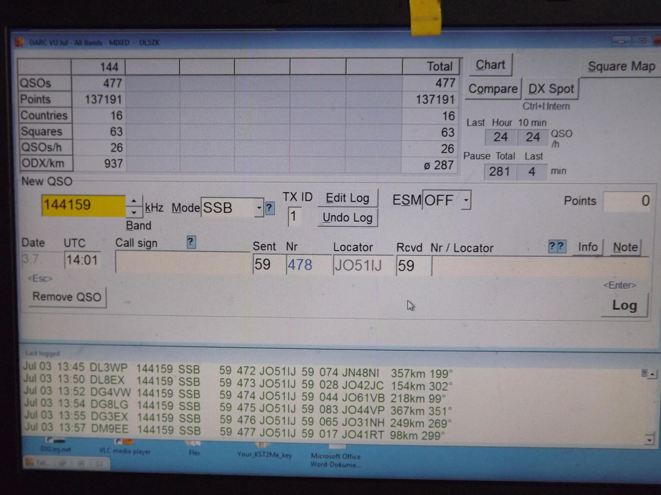Click the help icon beside the Mode dropdown

point(270,208)
